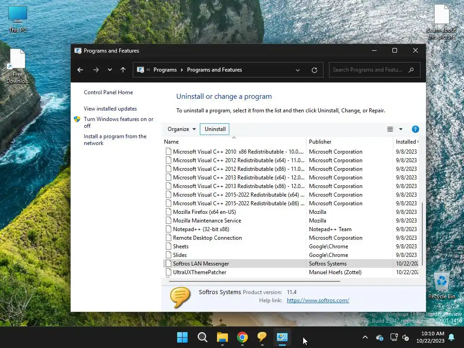Sort by the Name column header
This screenshot has width=464, height=348.
point(234,142)
